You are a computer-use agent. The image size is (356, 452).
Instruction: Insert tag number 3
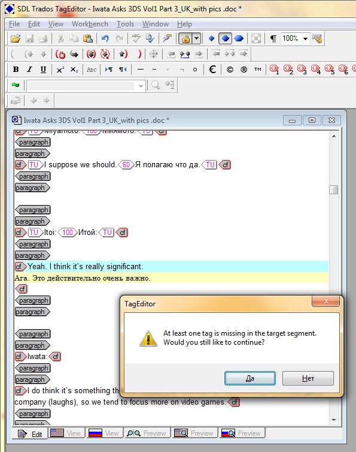click(302, 70)
